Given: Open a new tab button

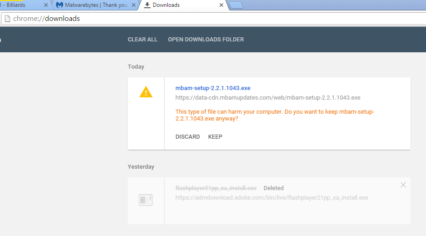Looking at the screenshot, I should click(236, 5).
